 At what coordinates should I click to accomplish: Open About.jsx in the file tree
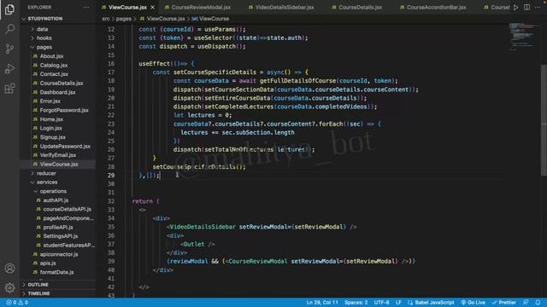click(51, 56)
